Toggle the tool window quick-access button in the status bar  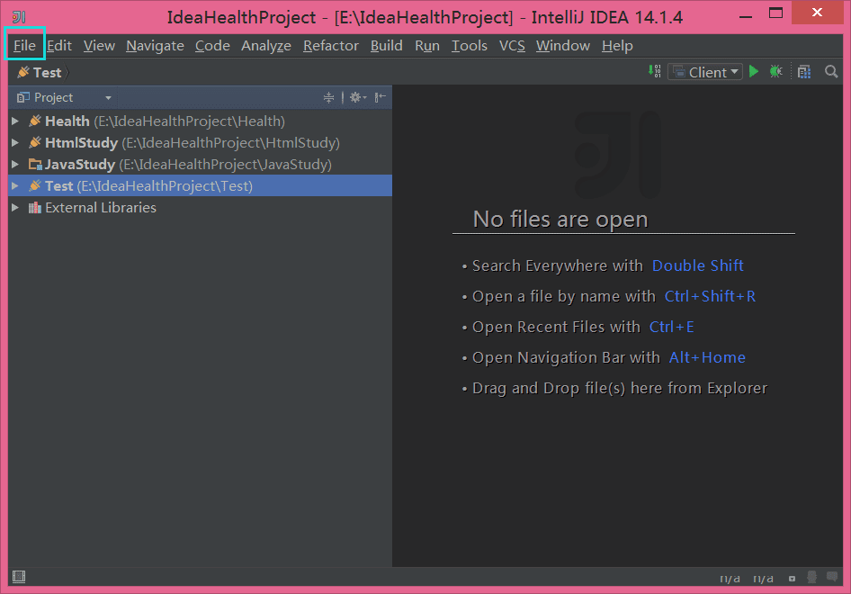(x=19, y=577)
